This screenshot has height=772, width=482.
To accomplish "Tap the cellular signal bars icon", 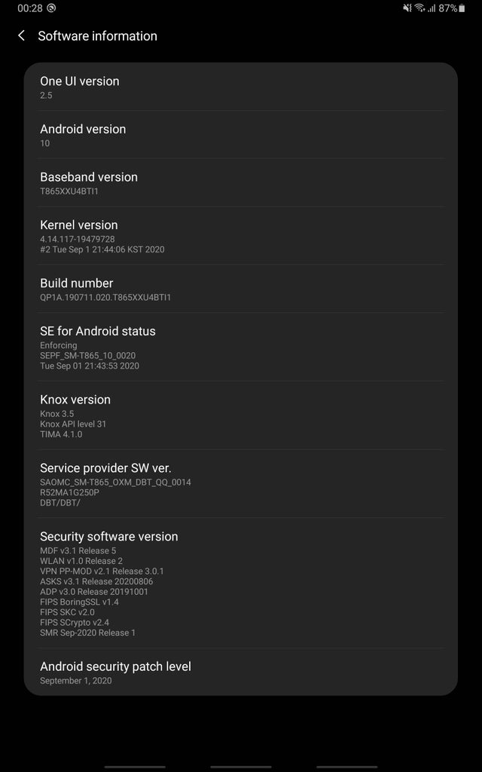I will point(431,9).
